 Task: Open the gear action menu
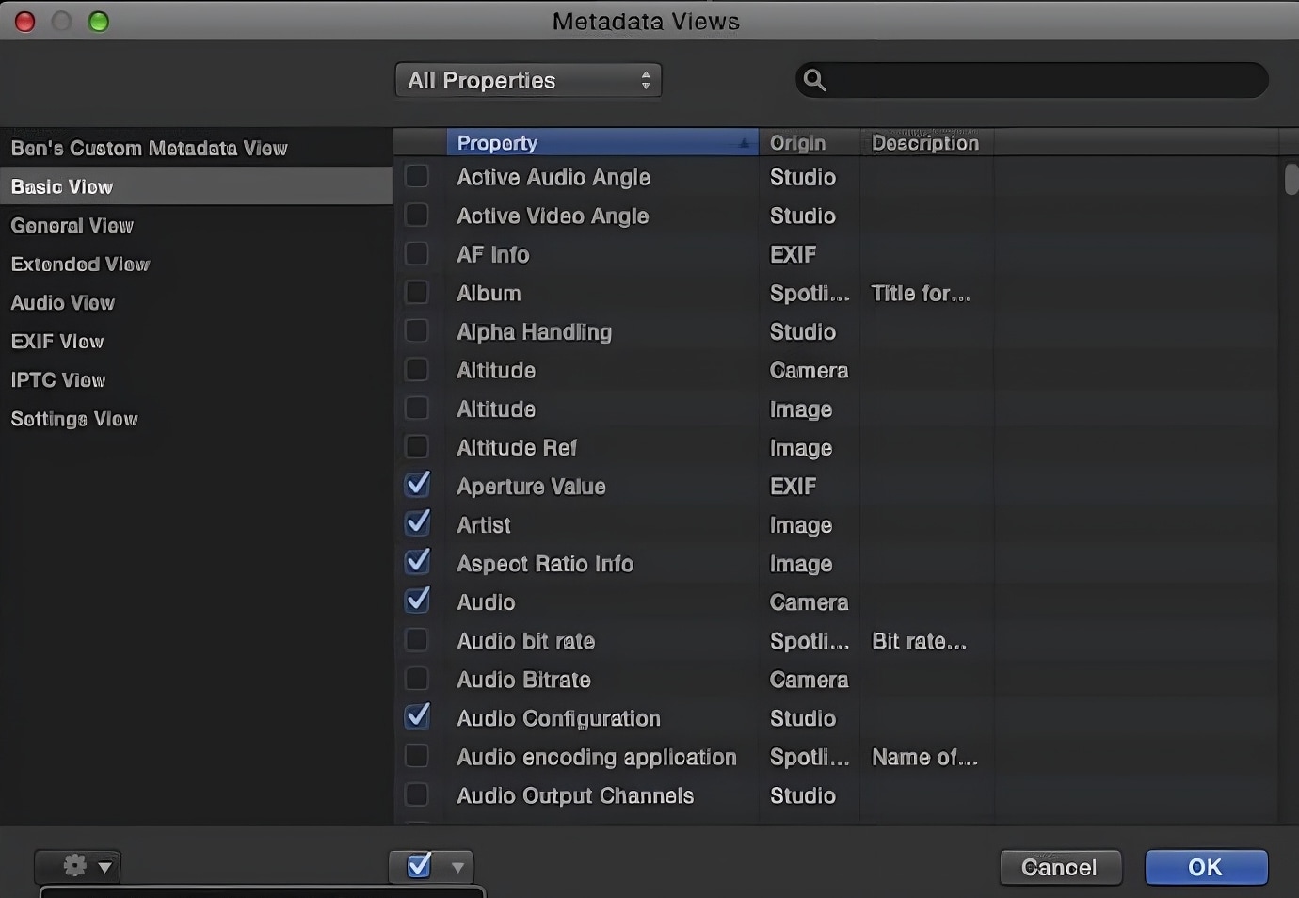pos(77,866)
